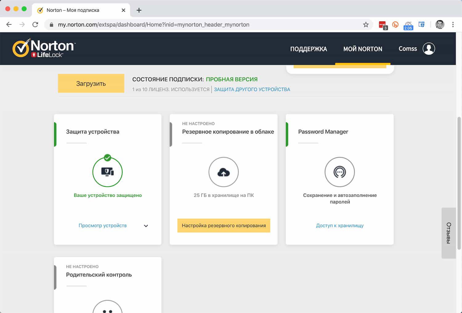Click ПРОБНАЯ ВЕРСИЯ status text
This screenshot has height=313, width=462.
click(x=232, y=79)
